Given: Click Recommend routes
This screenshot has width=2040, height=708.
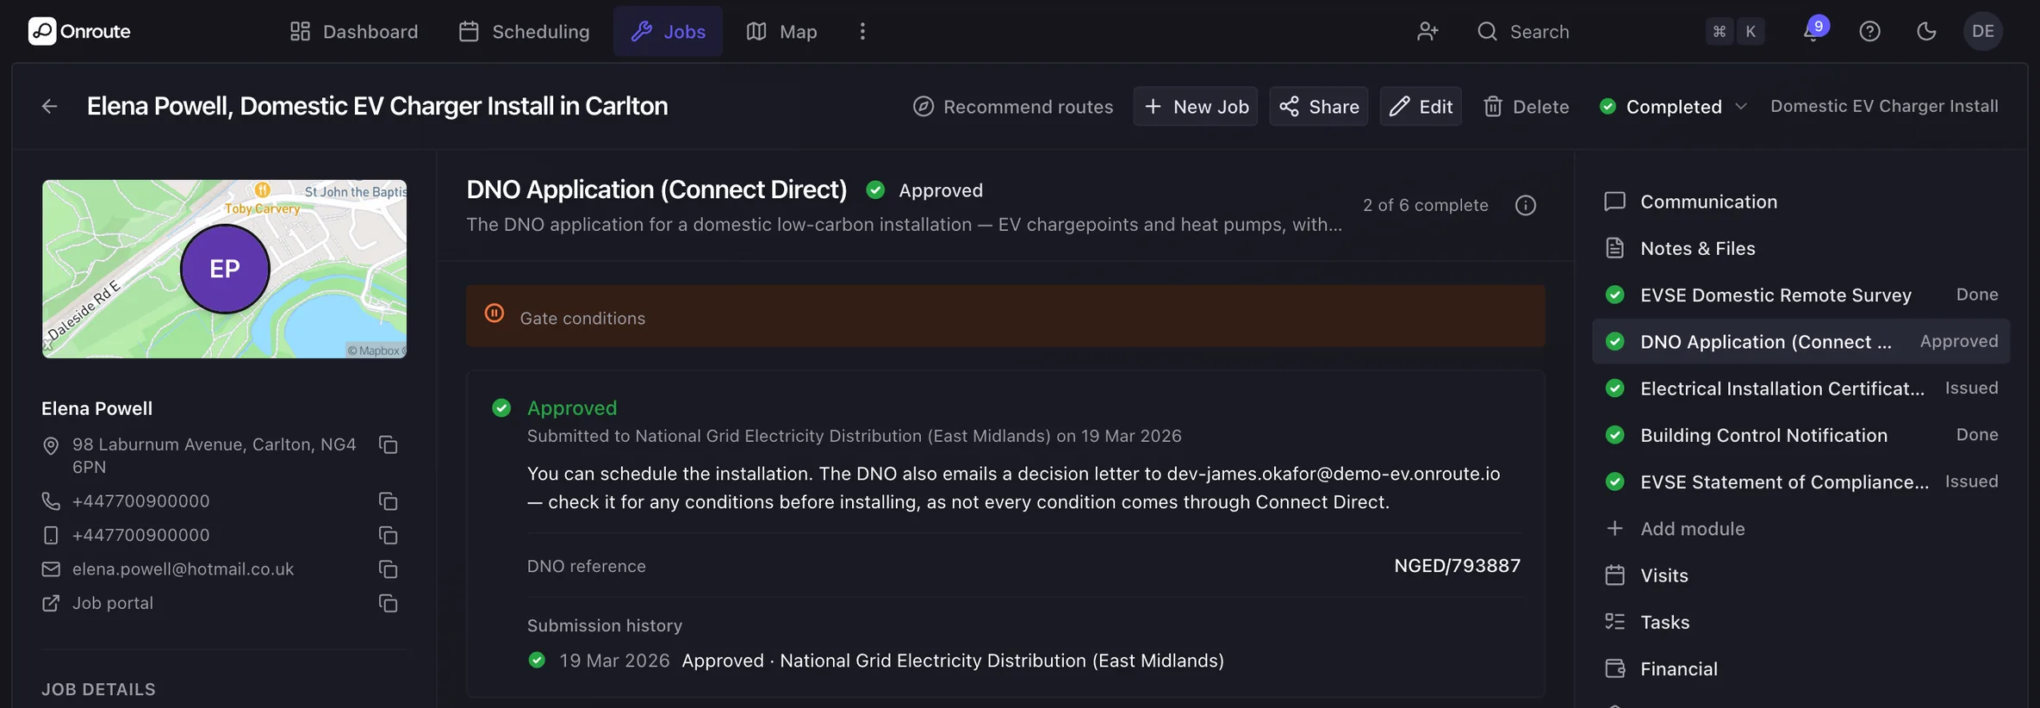Looking at the screenshot, I should (1013, 106).
